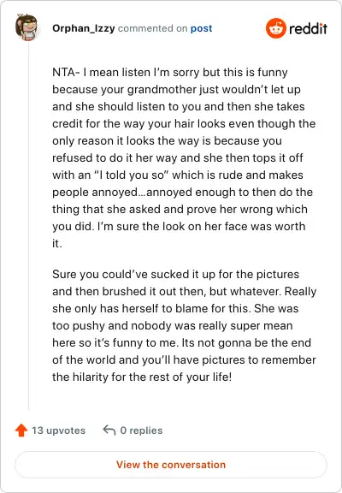The height and width of the screenshot is (493, 342).
Task: Click the orange Reddit Snoo logo
Action: (x=275, y=28)
